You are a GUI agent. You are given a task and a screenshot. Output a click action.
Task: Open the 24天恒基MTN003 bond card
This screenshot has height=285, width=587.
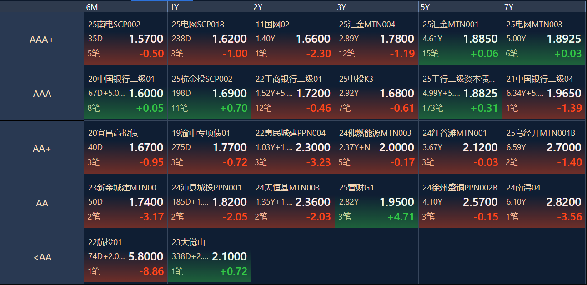tap(293, 203)
